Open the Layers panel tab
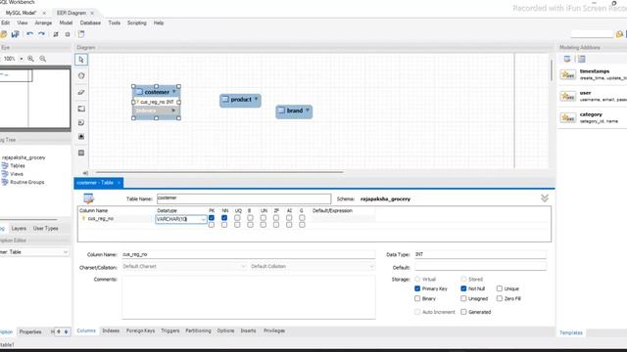This screenshot has width=627, height=352. 19,228
